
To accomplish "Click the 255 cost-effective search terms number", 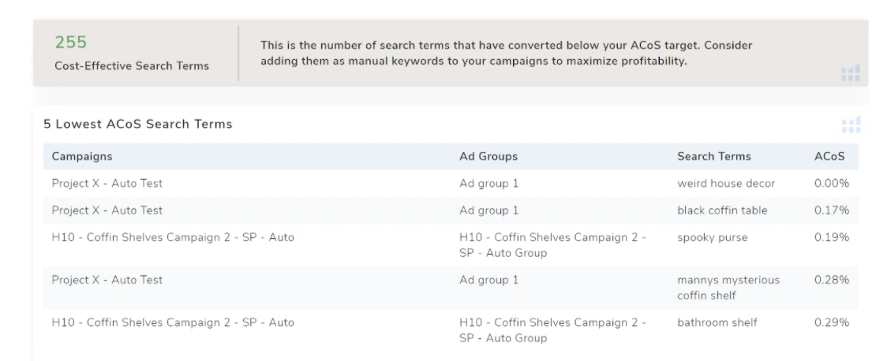I will (x=70, y=43).
